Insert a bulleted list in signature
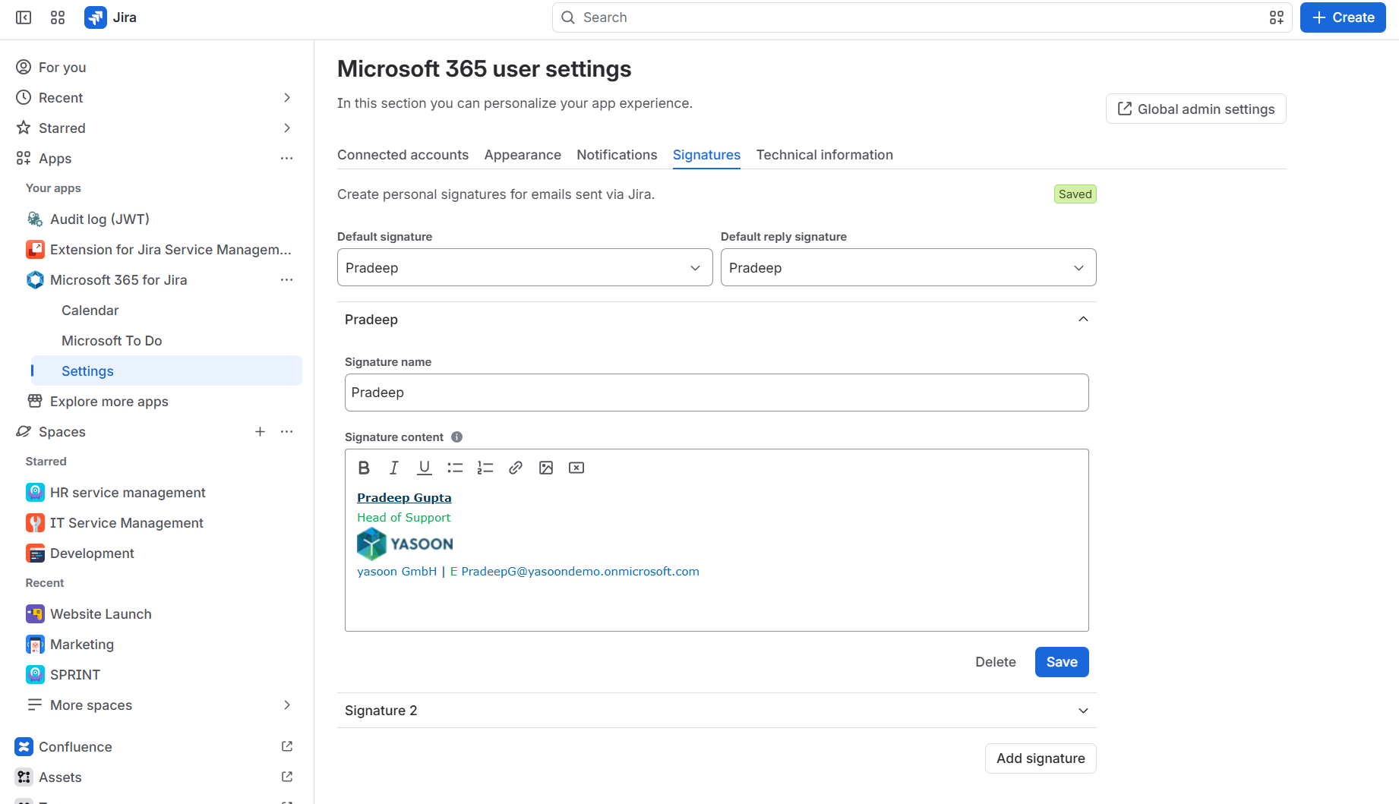Image resolution: width=1399 pixels, height=804 pixels. click(455, 468)
